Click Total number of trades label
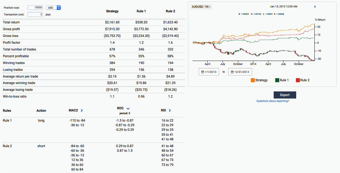Viewport: 340px width, 173px height. click(19, 49)
